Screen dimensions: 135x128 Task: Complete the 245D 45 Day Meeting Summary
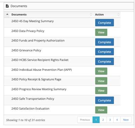(x=104, y=22)
